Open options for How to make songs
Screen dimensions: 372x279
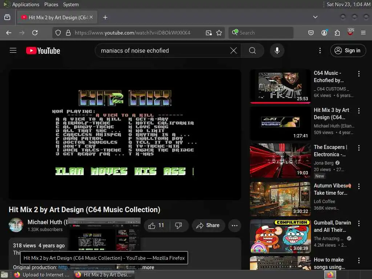[359, 260]
